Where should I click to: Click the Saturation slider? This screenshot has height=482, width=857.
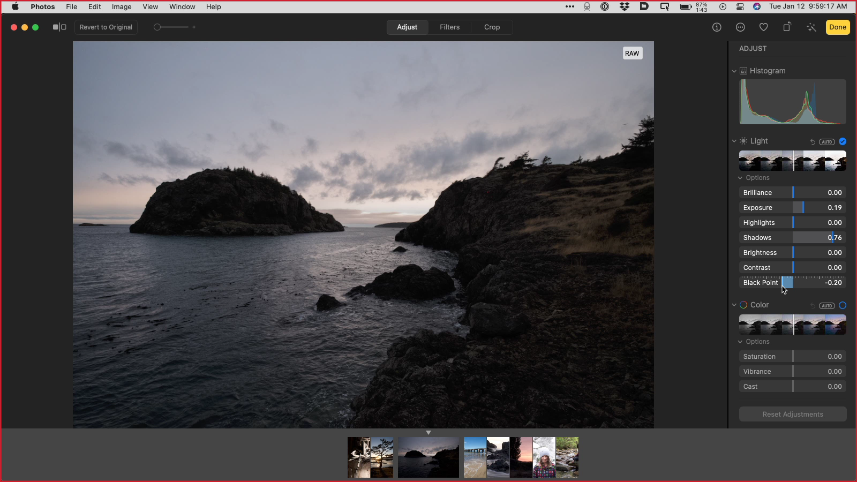click(x=793, y=357)
